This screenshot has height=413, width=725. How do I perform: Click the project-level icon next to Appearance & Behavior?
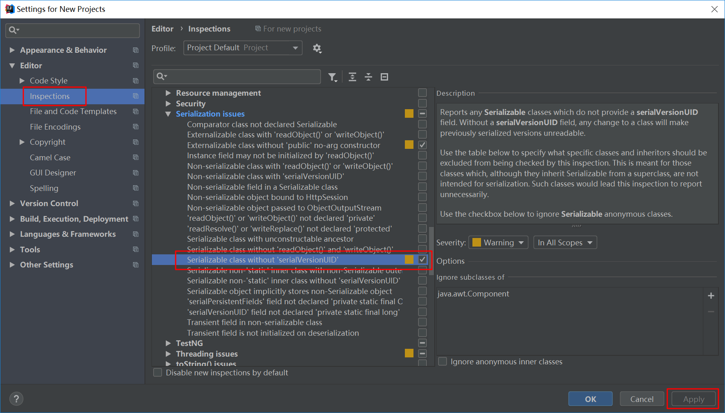[x=136, y=50]
